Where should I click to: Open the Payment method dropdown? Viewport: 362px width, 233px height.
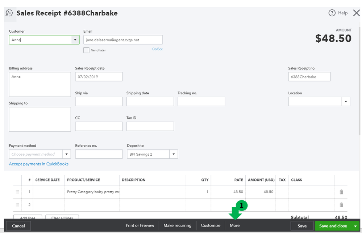click(66, 154)
